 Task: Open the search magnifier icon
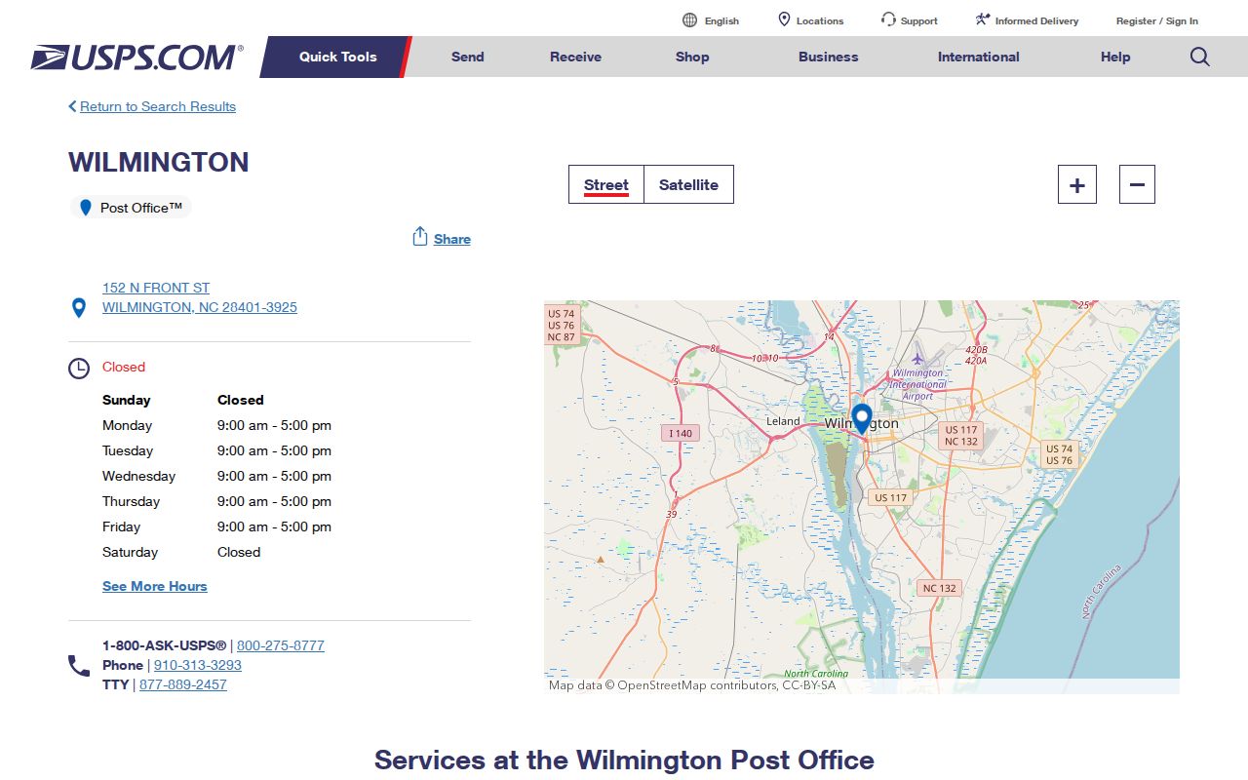1200,57
